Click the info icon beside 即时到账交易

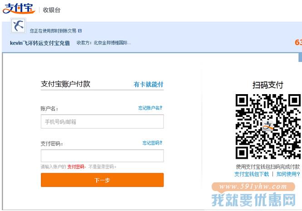(80, 31)
